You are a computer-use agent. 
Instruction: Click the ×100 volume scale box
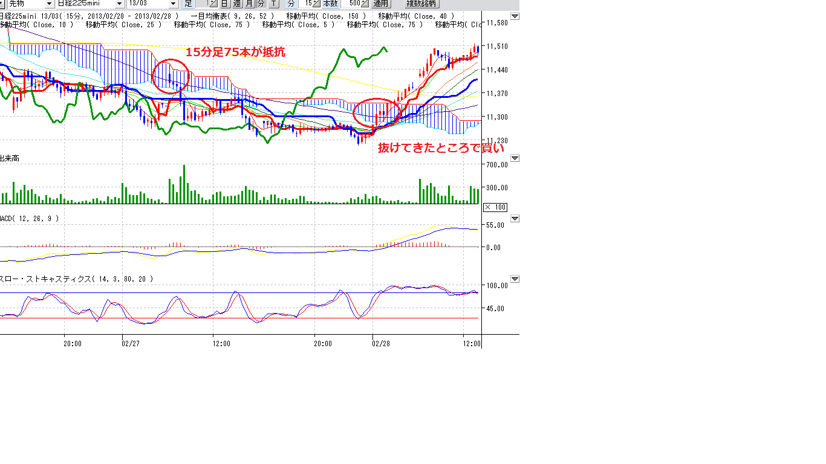pos(495,207)
